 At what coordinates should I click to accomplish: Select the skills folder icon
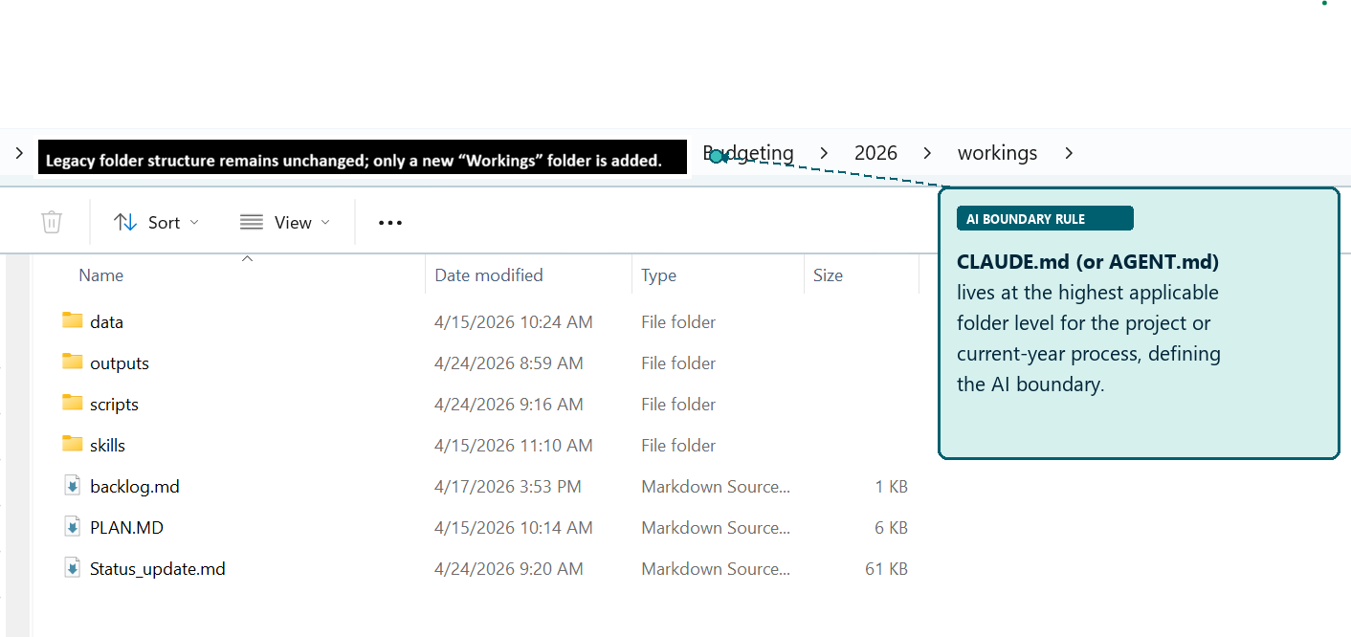73,444
